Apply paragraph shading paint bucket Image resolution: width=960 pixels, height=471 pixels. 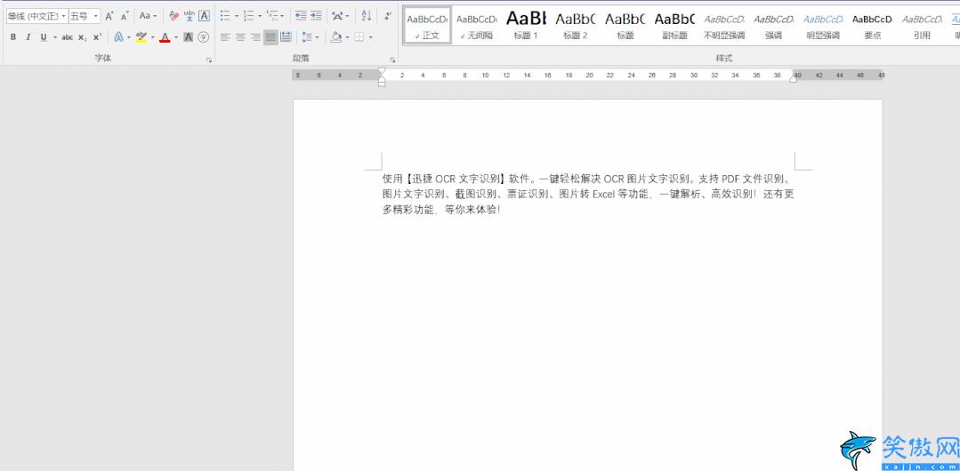pyautogui.click(x=335, y=37)
